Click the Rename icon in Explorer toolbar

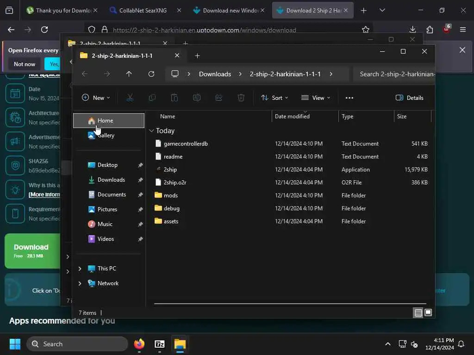pyautogui.click(x=196, y=98)
